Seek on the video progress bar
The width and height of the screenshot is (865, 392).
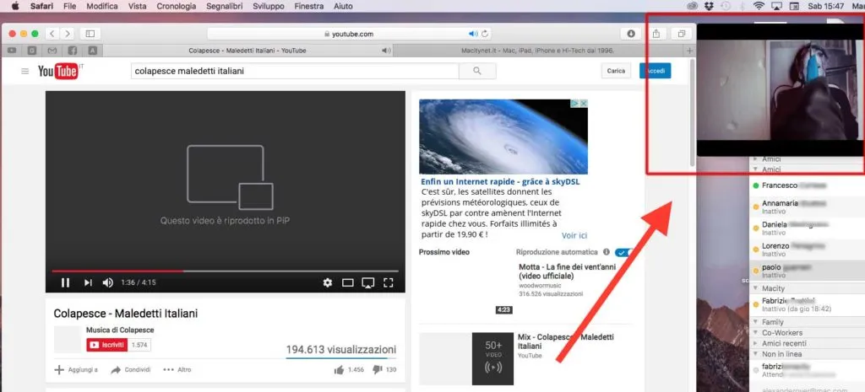(x=225, y=271)
